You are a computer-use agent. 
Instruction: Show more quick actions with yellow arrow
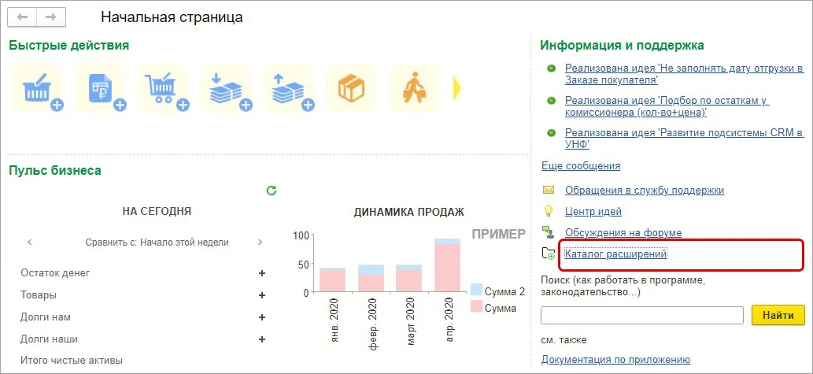456,88
